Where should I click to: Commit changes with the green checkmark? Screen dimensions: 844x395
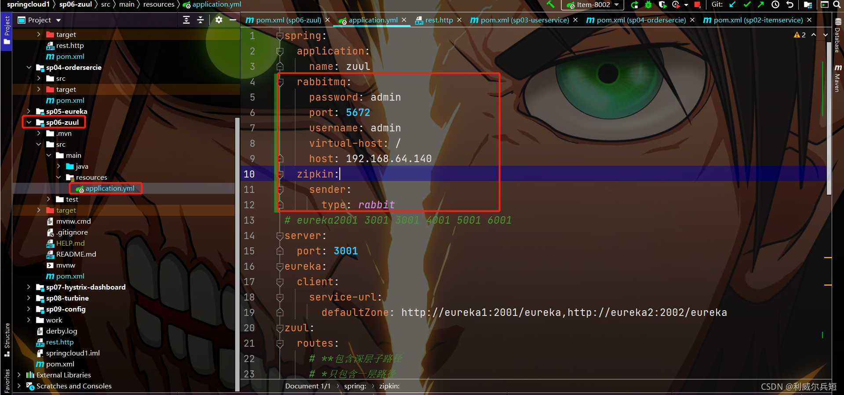coord(747,4)
